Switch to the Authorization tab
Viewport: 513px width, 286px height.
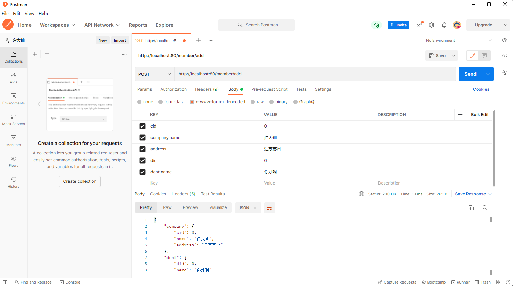173,89
